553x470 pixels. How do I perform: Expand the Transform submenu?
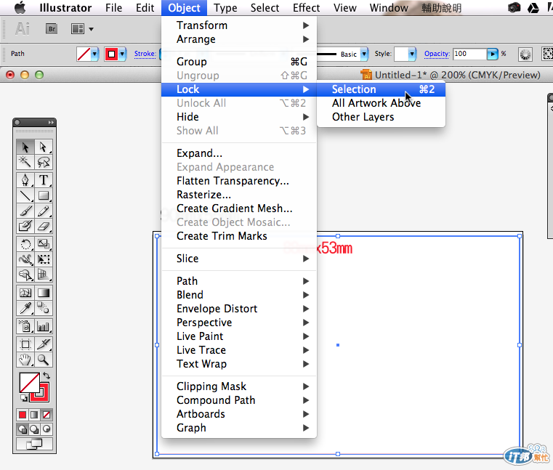[239, 25]
